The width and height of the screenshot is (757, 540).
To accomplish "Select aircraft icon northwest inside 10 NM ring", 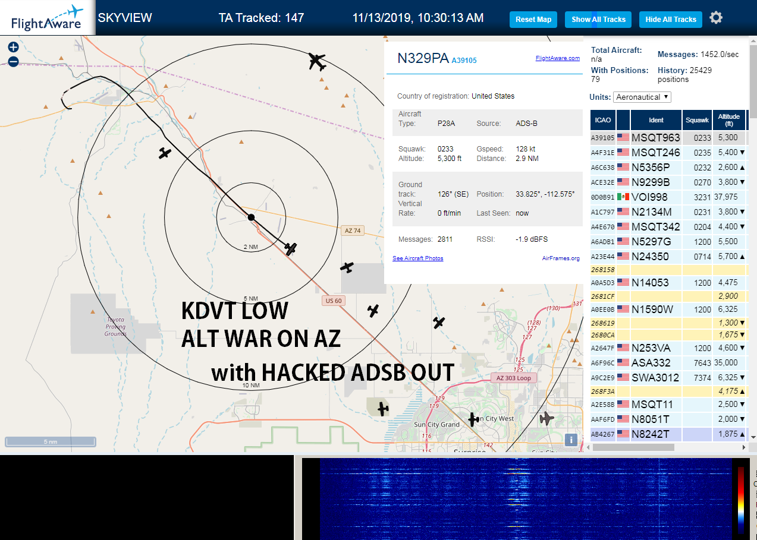I will point(165,153).
